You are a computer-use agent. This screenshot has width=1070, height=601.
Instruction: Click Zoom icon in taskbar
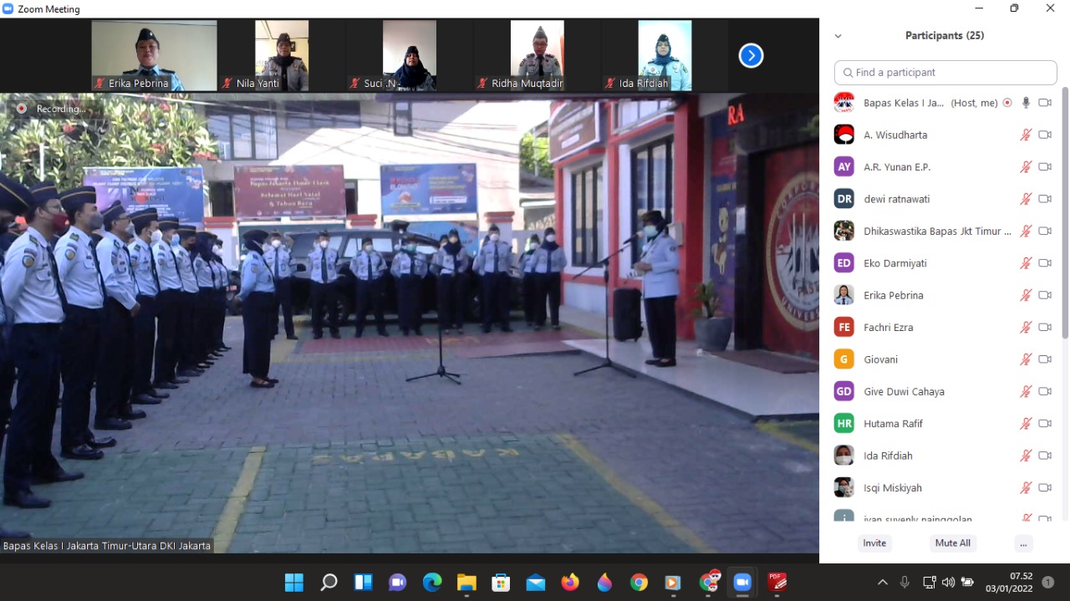point(742,583)
